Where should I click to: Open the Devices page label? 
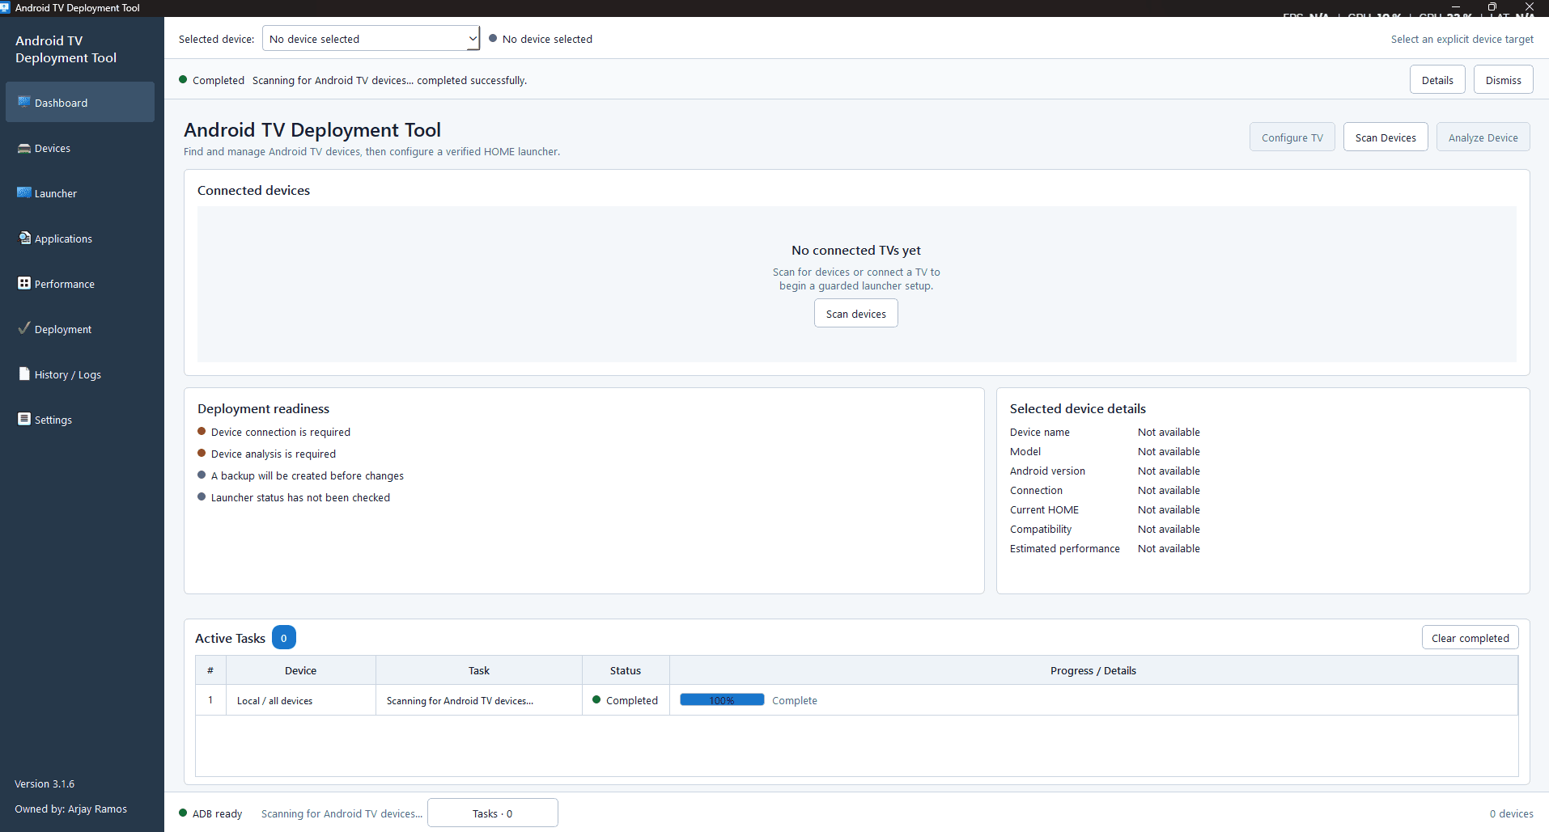pyautogui.click(x=53, y=149)
